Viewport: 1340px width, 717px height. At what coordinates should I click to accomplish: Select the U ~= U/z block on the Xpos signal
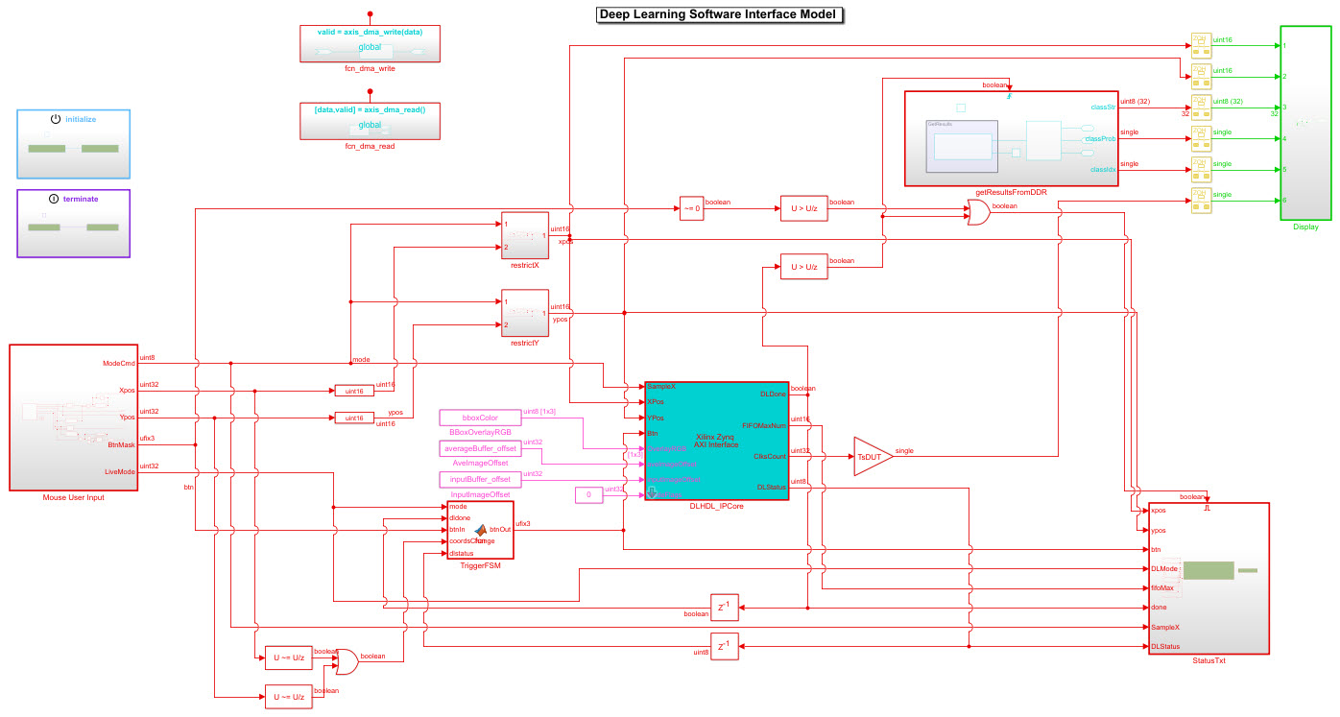pyautogui.click(x=289, y=657)
